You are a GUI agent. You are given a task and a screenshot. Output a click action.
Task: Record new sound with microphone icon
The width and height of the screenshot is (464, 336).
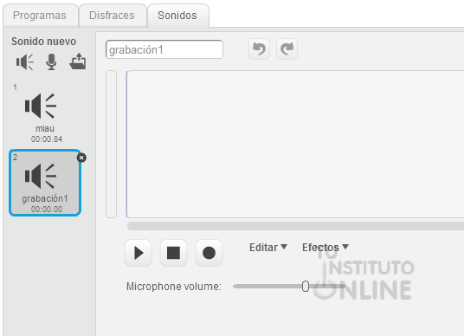[51, 61]
